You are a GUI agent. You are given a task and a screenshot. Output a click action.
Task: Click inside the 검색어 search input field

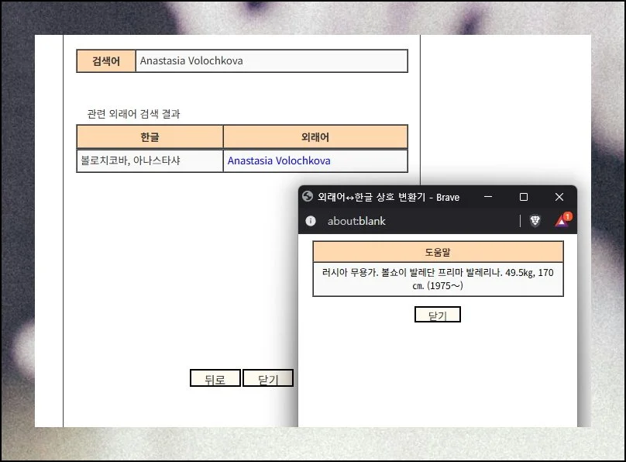click(271, 60)
